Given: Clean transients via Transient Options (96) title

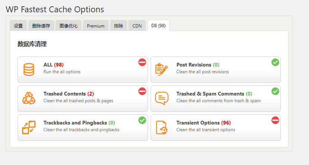Looking at the screenshot, I should (x=203, y=123).
